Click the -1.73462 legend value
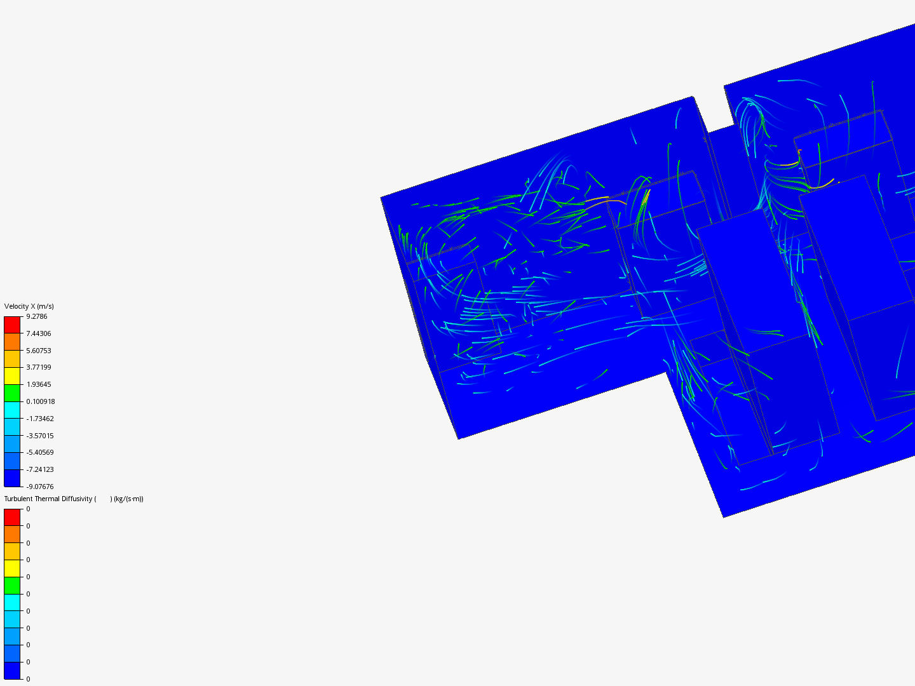This screenshot has width=915, height=686. (x=40, y=419)
